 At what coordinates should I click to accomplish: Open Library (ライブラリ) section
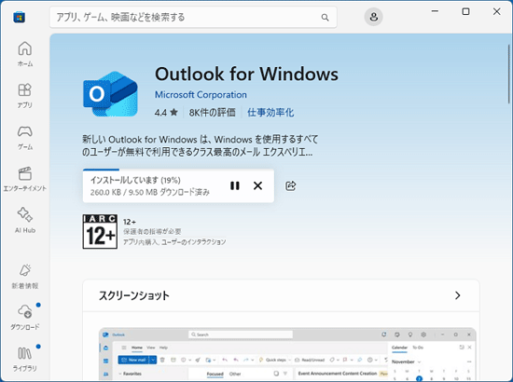[x=25, y=359]
